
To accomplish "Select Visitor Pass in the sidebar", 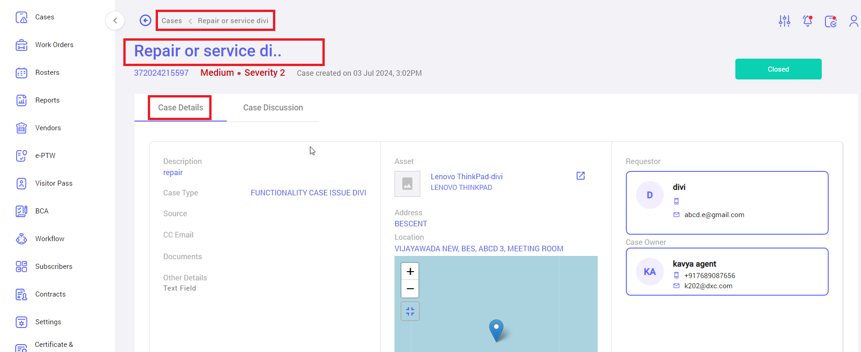I will [54, 183].
